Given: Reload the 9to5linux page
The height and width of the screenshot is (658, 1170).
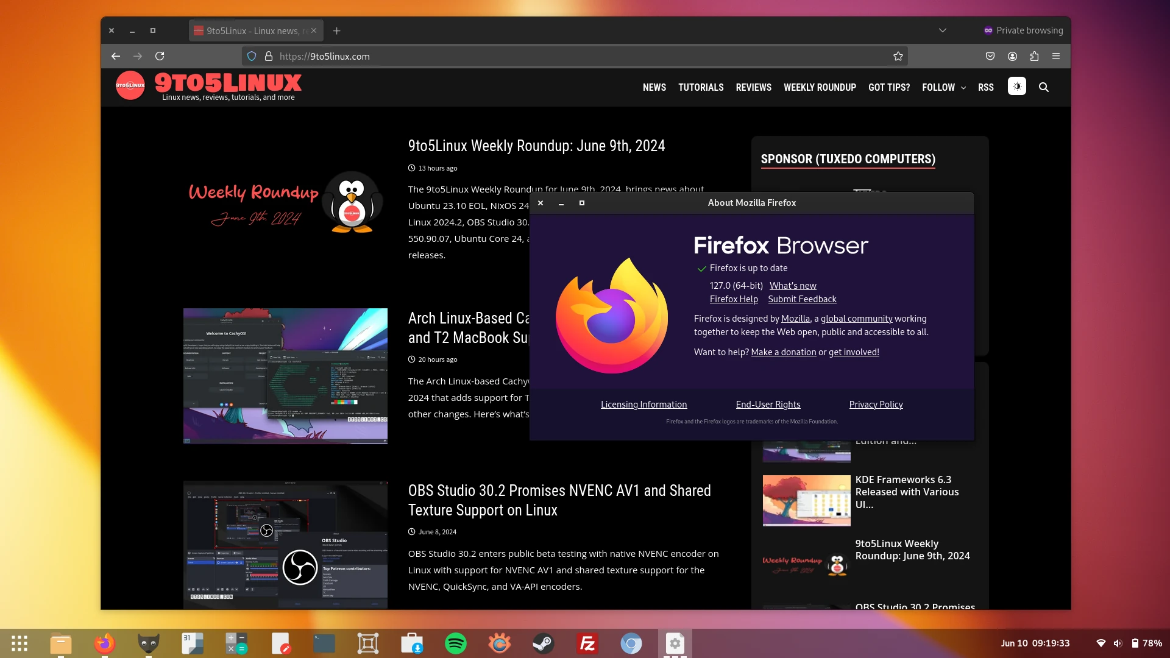Looking at the screenshot, I should 160,56.
